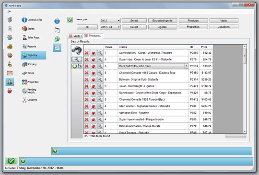Click scrollbar up arrow in results table
The width and height of the screenshot is (259, 175).
[245, 47]
